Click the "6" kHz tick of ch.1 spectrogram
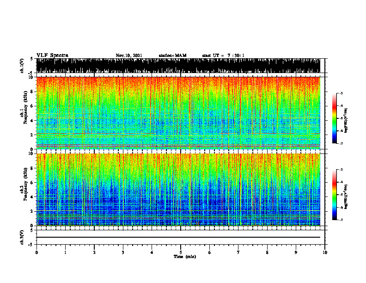The width and height of the screenshot is (366, 283). tap(32, 106)
